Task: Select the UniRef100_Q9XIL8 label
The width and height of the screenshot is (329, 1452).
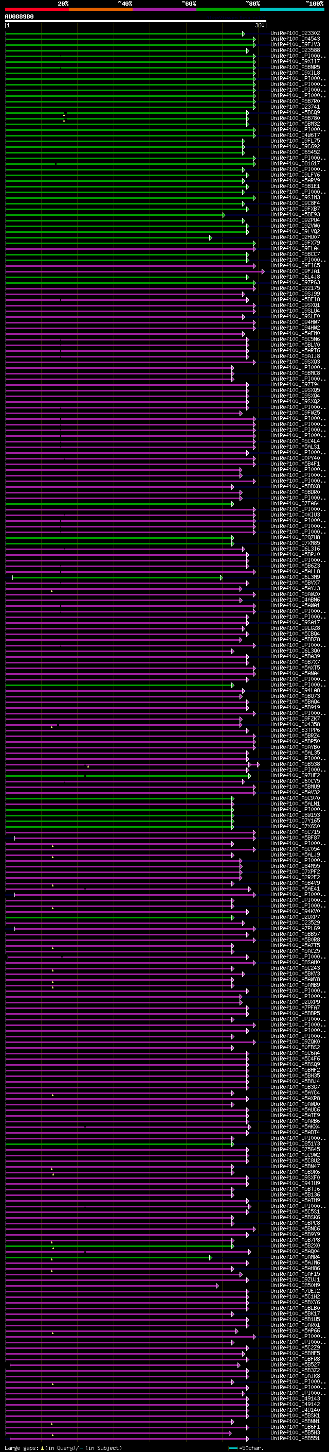Action: point(295,73)
